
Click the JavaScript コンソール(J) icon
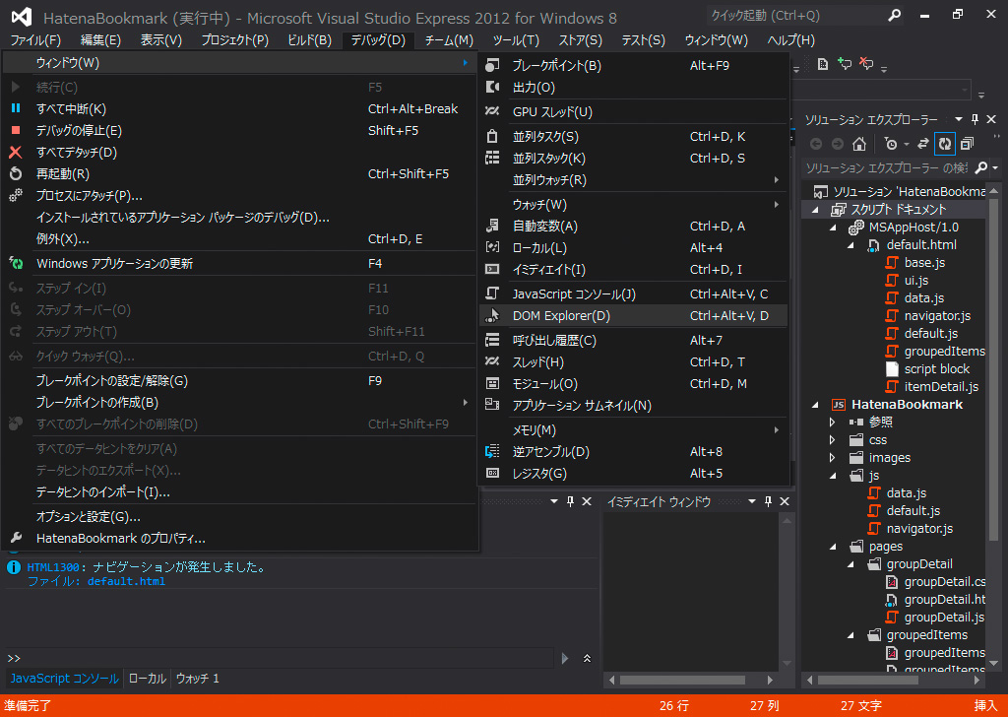(492, 293)
